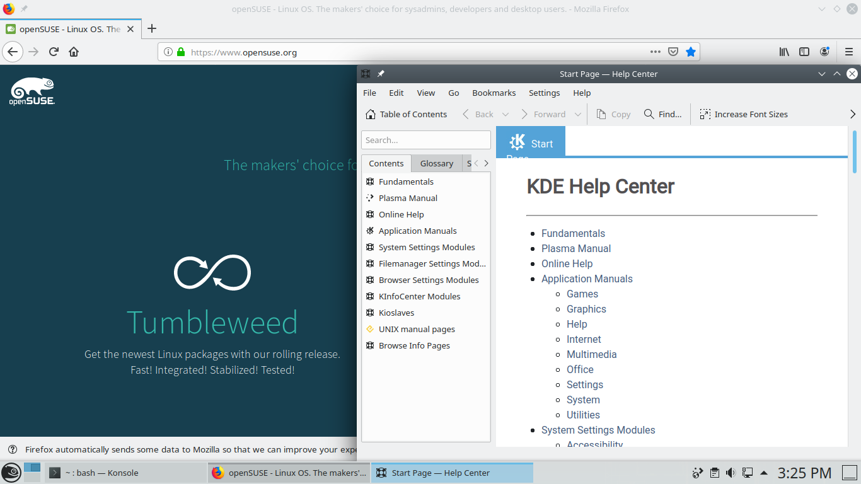The width and height of the screenshot is (861, 484).
Task: Focus the Help Center Search field
Action: point(426,140)
